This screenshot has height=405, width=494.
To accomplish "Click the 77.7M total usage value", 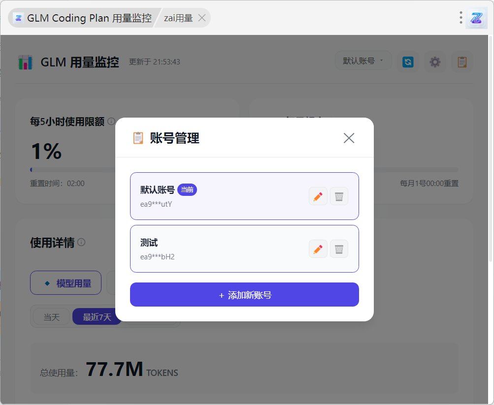I will point(114,369).
